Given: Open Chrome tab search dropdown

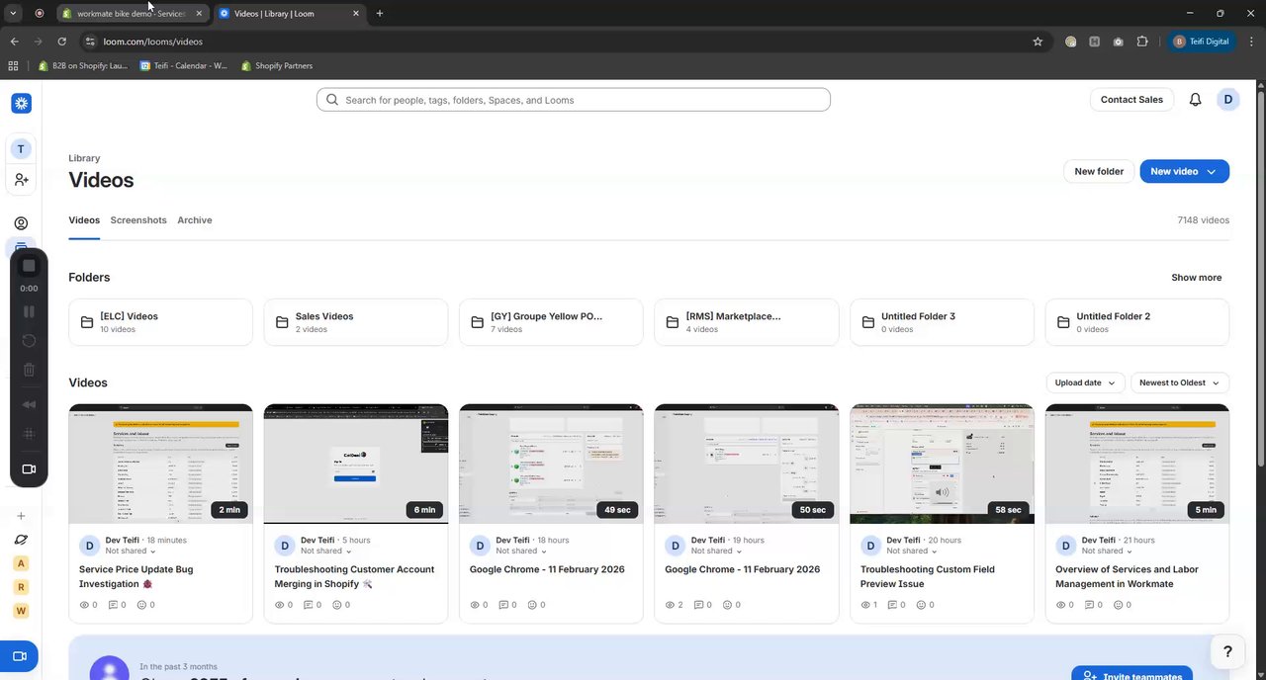Looking at the screenshot, I should [x=13, y=13].
